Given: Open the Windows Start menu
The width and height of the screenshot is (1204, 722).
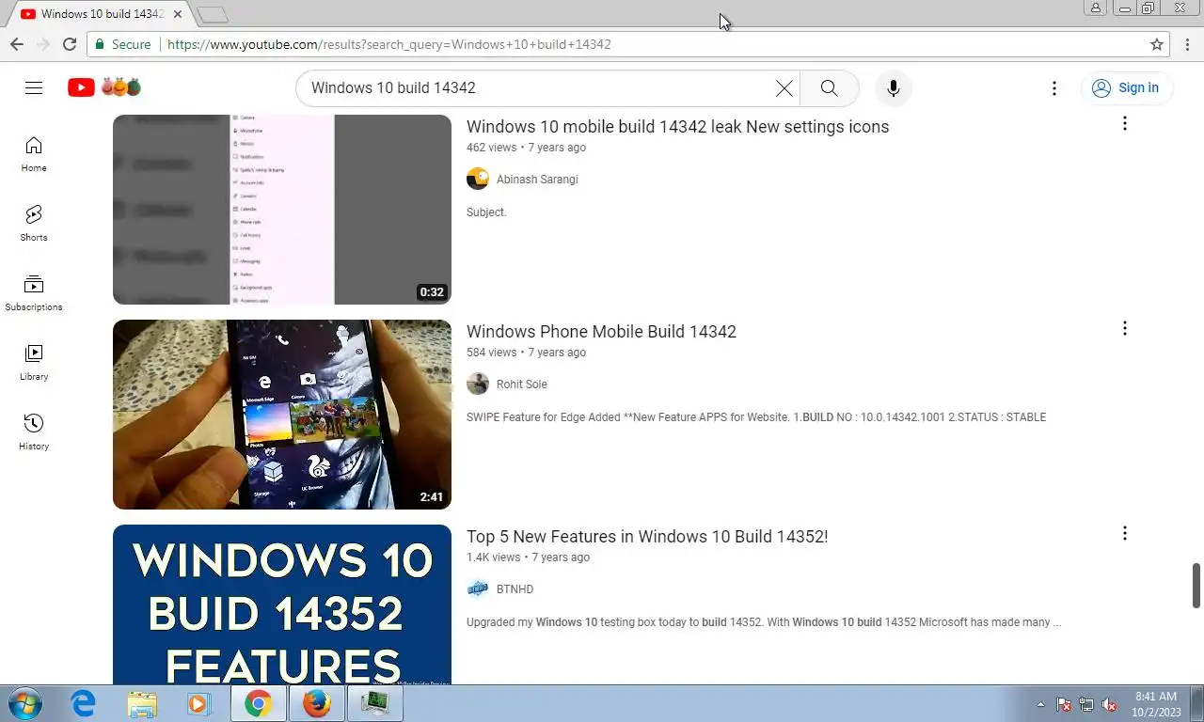Looking at the screenshot, I should click(24, 703).
